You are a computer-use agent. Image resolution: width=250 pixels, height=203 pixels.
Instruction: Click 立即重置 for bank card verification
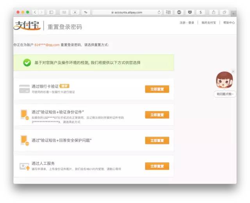(157, 89)
